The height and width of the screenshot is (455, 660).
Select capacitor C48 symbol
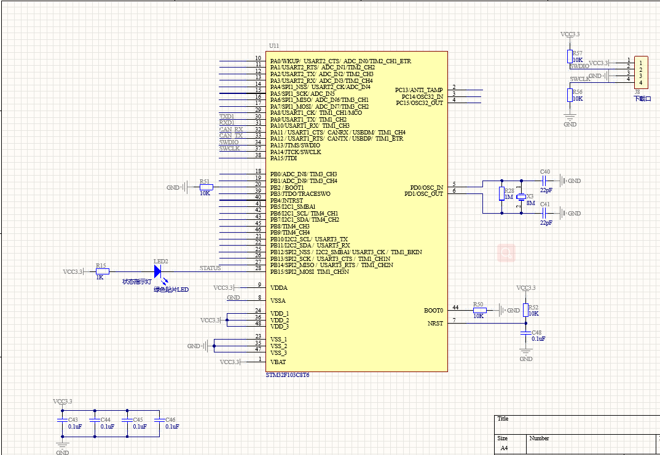tap(526, 333)
